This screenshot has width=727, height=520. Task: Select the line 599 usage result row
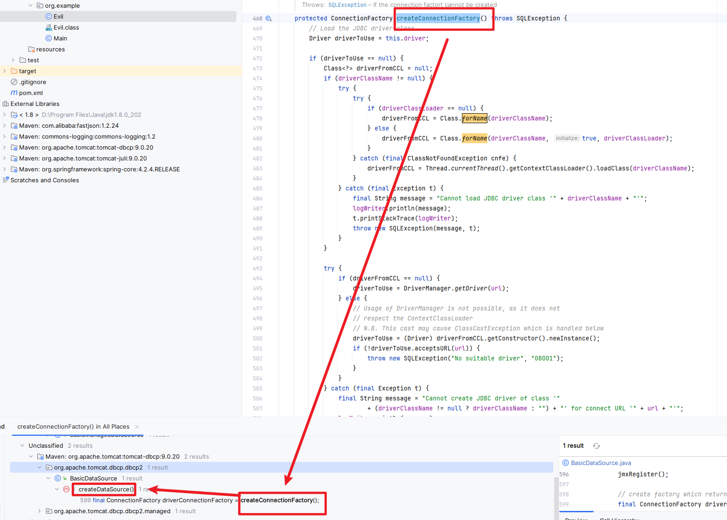200,500
